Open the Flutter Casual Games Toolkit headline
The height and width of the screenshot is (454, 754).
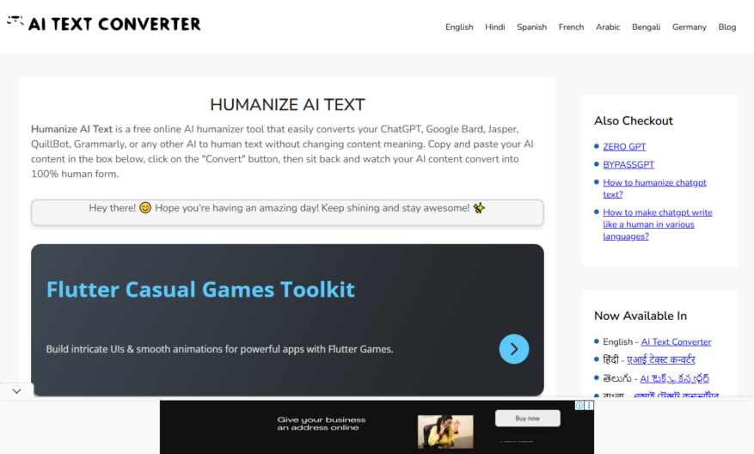(x=200, y=290)
